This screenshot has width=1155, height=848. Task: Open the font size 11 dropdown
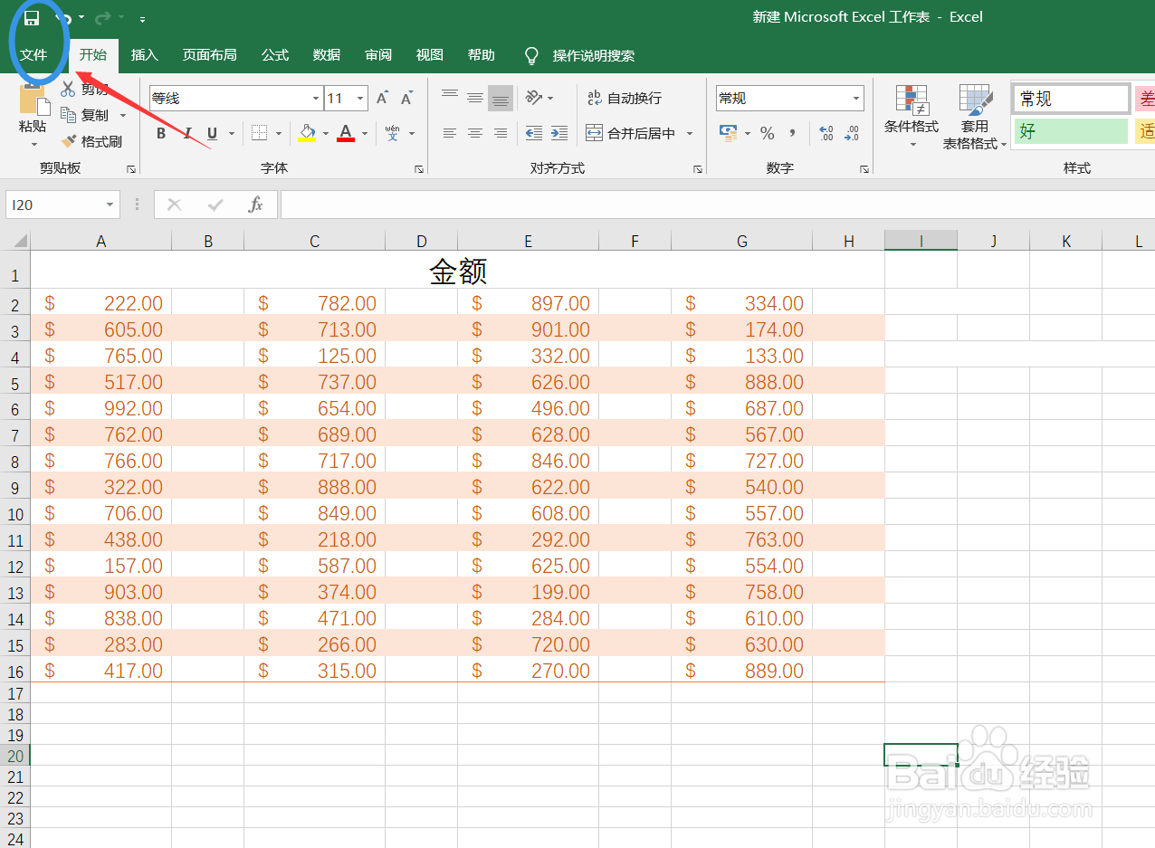[x=360, y=98]
